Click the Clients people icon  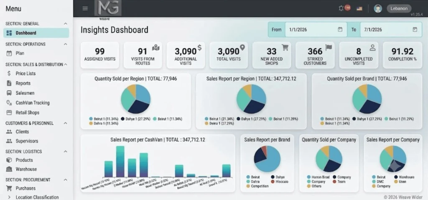(x=9, y=132)
